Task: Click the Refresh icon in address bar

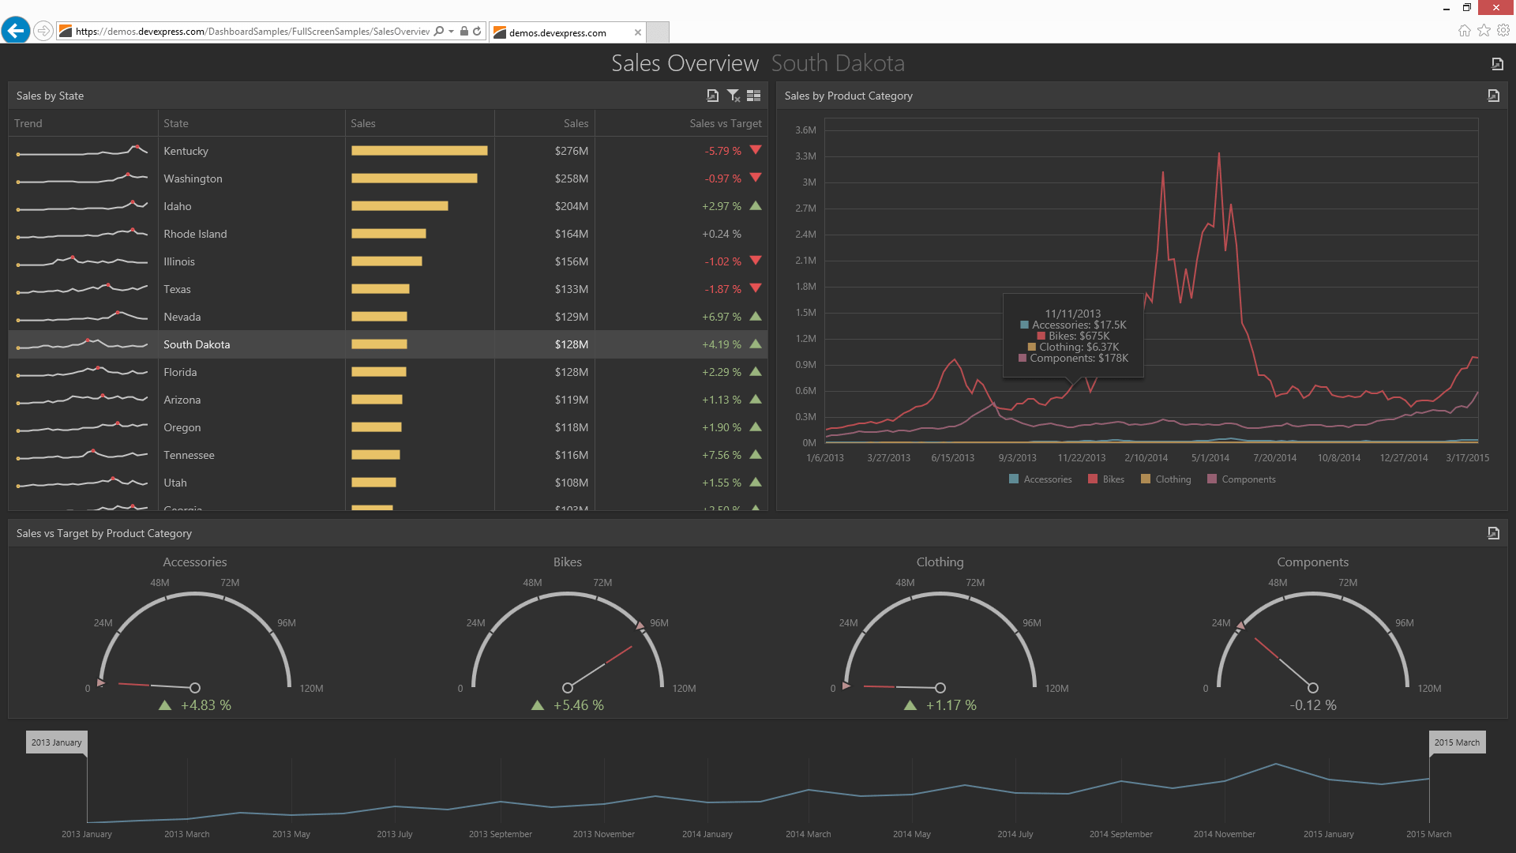Action: [477, 32]
